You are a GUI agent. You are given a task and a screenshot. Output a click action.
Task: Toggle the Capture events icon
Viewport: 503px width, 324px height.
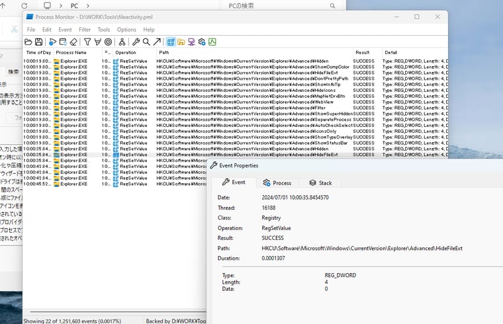tap(52, 42)
